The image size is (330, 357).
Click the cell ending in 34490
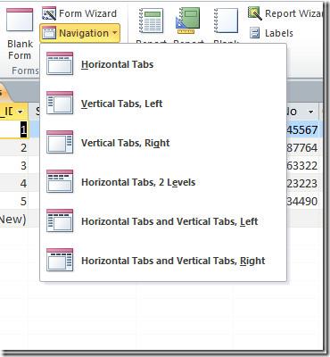[303, 201]
